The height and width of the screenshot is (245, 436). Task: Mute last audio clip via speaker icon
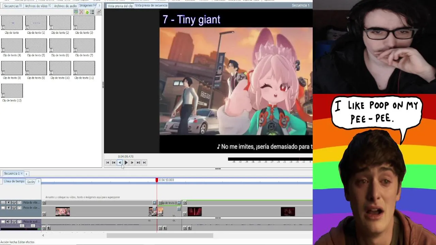pos(190,228)
